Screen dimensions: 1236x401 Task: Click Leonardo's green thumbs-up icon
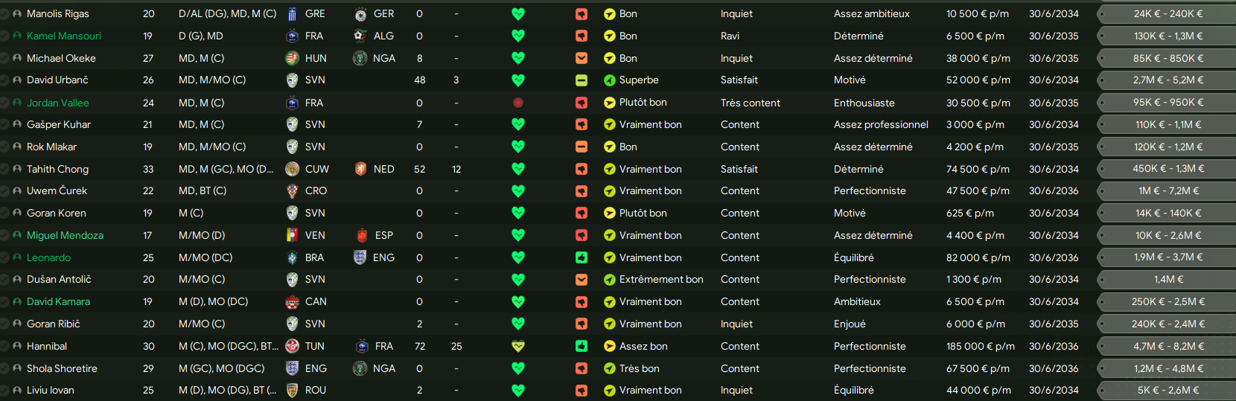[x=582, y=257]
